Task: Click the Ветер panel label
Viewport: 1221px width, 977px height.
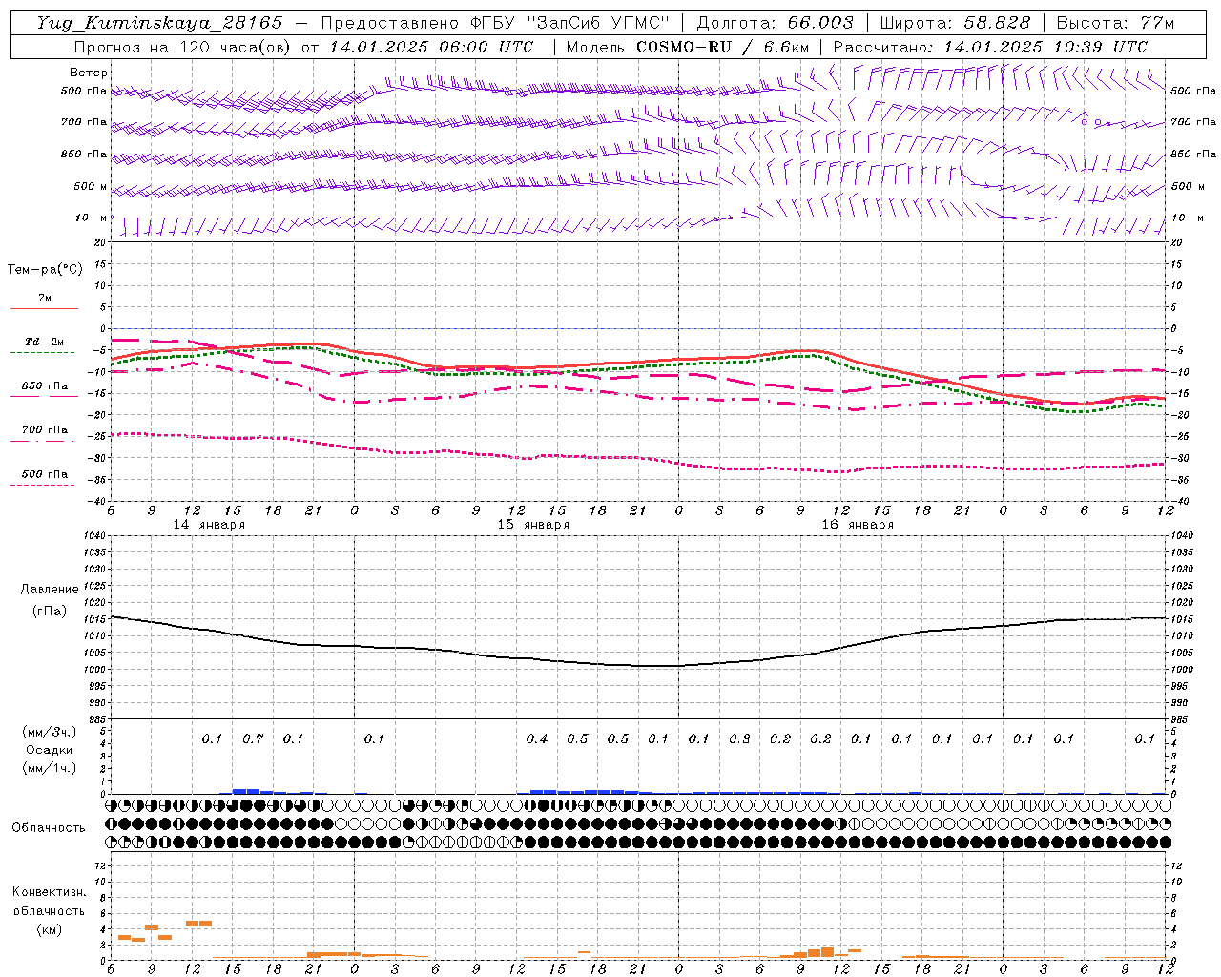Action: tap(89, 73)
